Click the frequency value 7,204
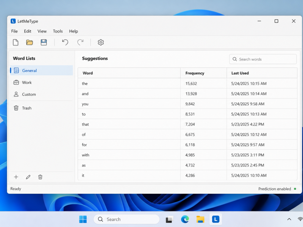The width and height of the screenshot is (303, 227). point(190,124)
